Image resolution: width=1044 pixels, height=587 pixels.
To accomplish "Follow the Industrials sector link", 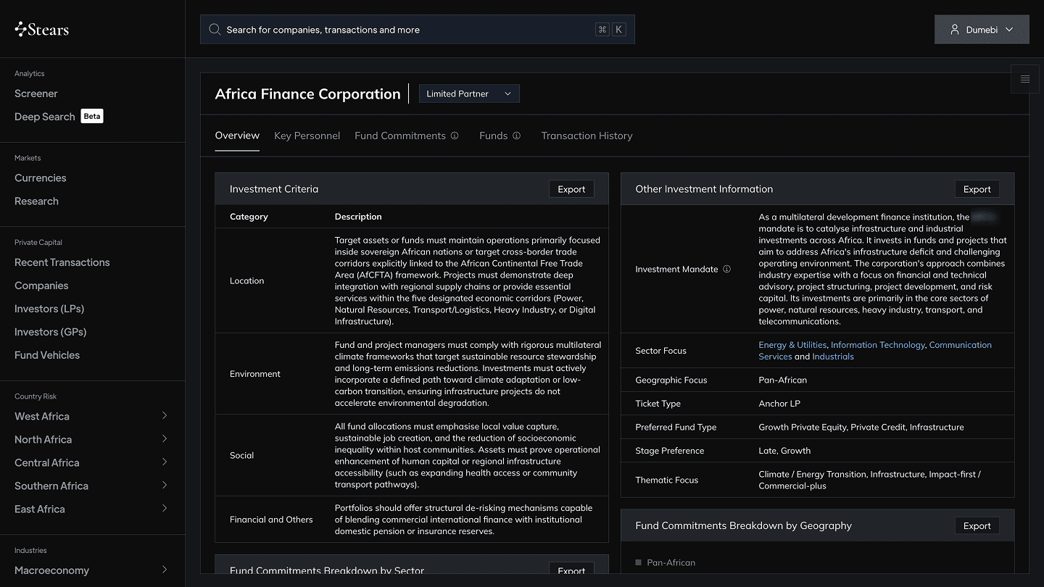I will point(833,357).
